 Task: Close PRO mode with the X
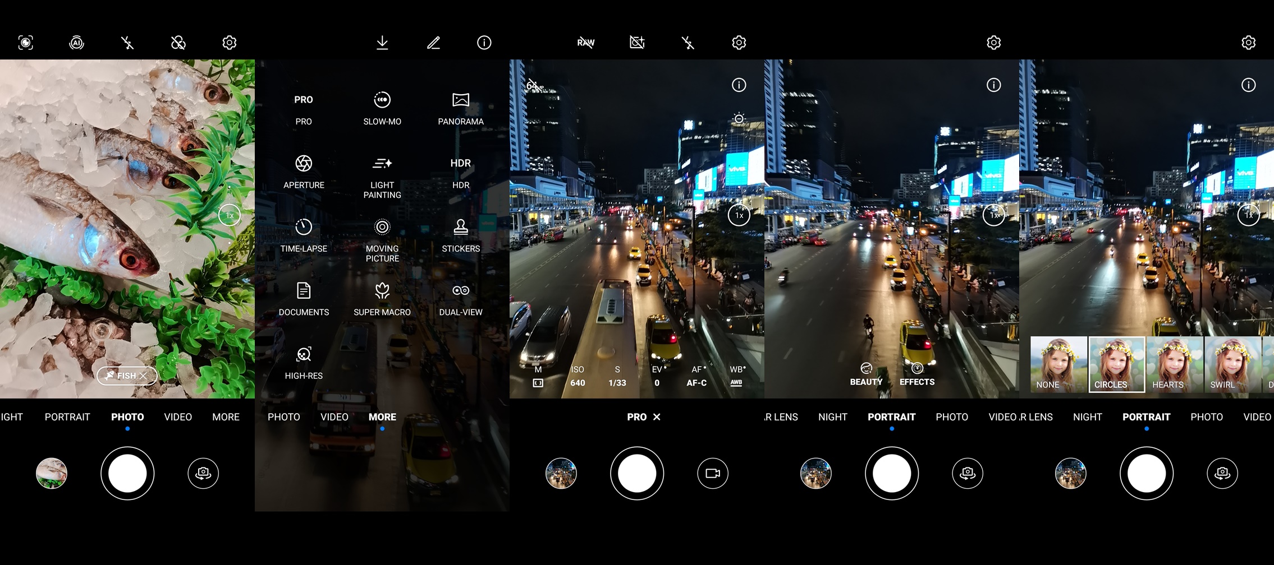click(x=657, y=417)
